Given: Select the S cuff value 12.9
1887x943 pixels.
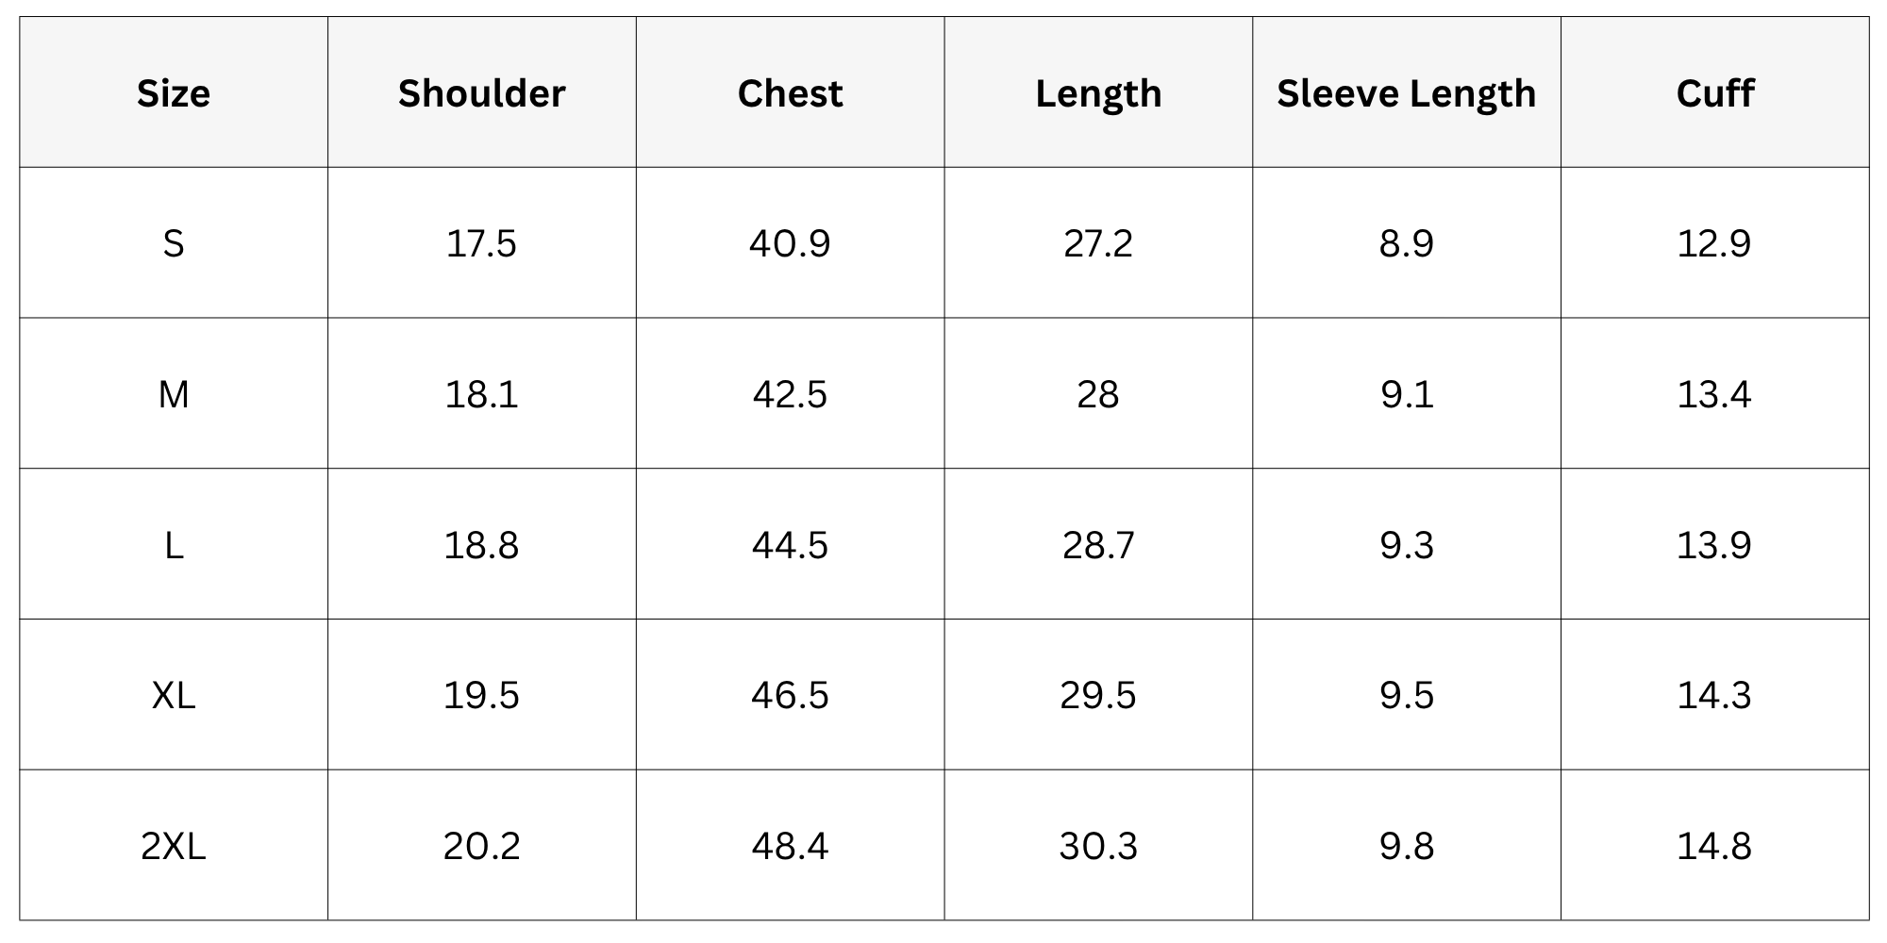Looking at the screenshot, I should (x=1714, y=243).
